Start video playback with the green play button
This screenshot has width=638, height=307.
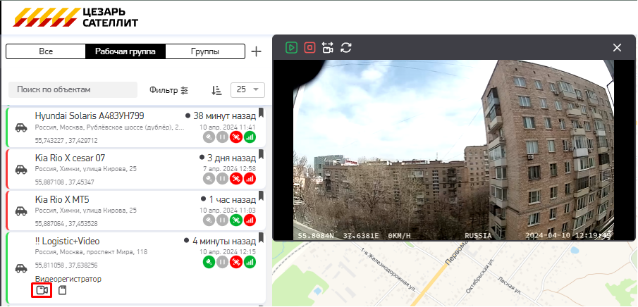click(291, 48)
